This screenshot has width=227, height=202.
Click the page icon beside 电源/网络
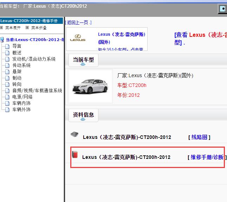click(7, 97)
